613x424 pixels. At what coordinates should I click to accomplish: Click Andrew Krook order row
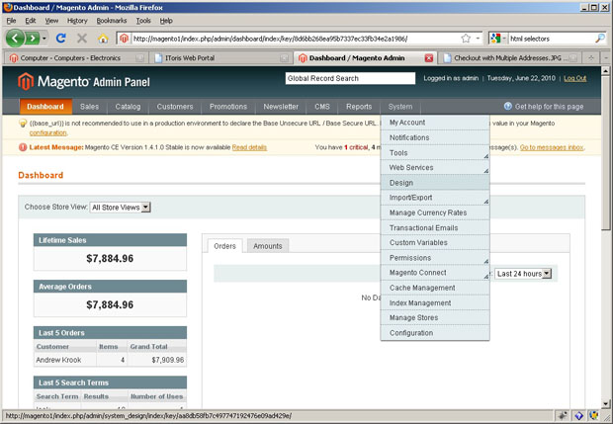(110, 360)
